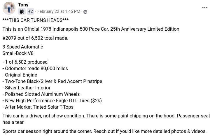The width and height of the screenshot is (215, 137).
Task: Click the After Market Tinted Solar T-Tops line
Action: pos(38,107)
